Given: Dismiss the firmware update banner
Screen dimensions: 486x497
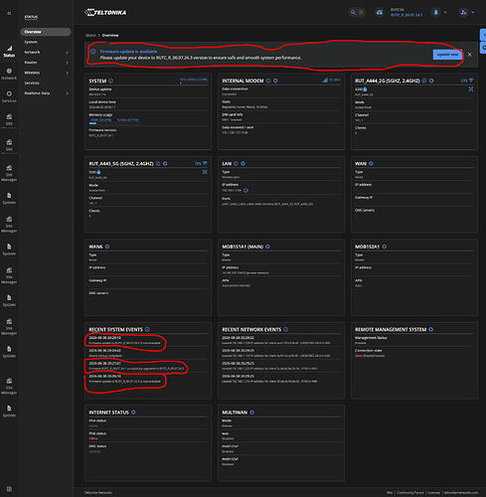Looking at the screenshot, I should [x=469, y=55].
